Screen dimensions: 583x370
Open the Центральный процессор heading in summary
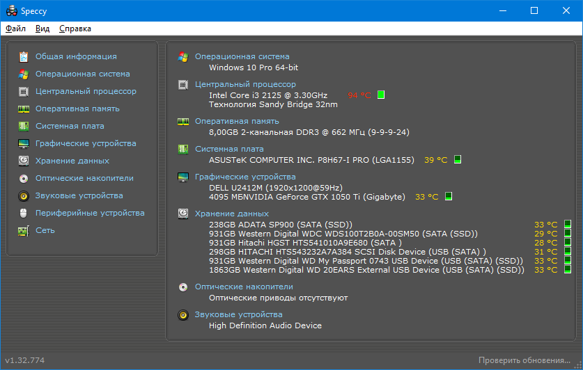[x=245, y=84]
